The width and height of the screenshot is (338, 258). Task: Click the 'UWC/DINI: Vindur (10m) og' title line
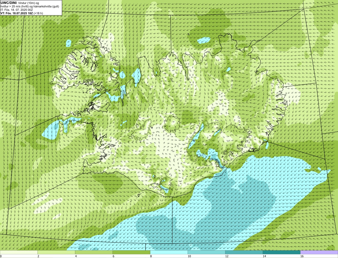coord(20,3)
